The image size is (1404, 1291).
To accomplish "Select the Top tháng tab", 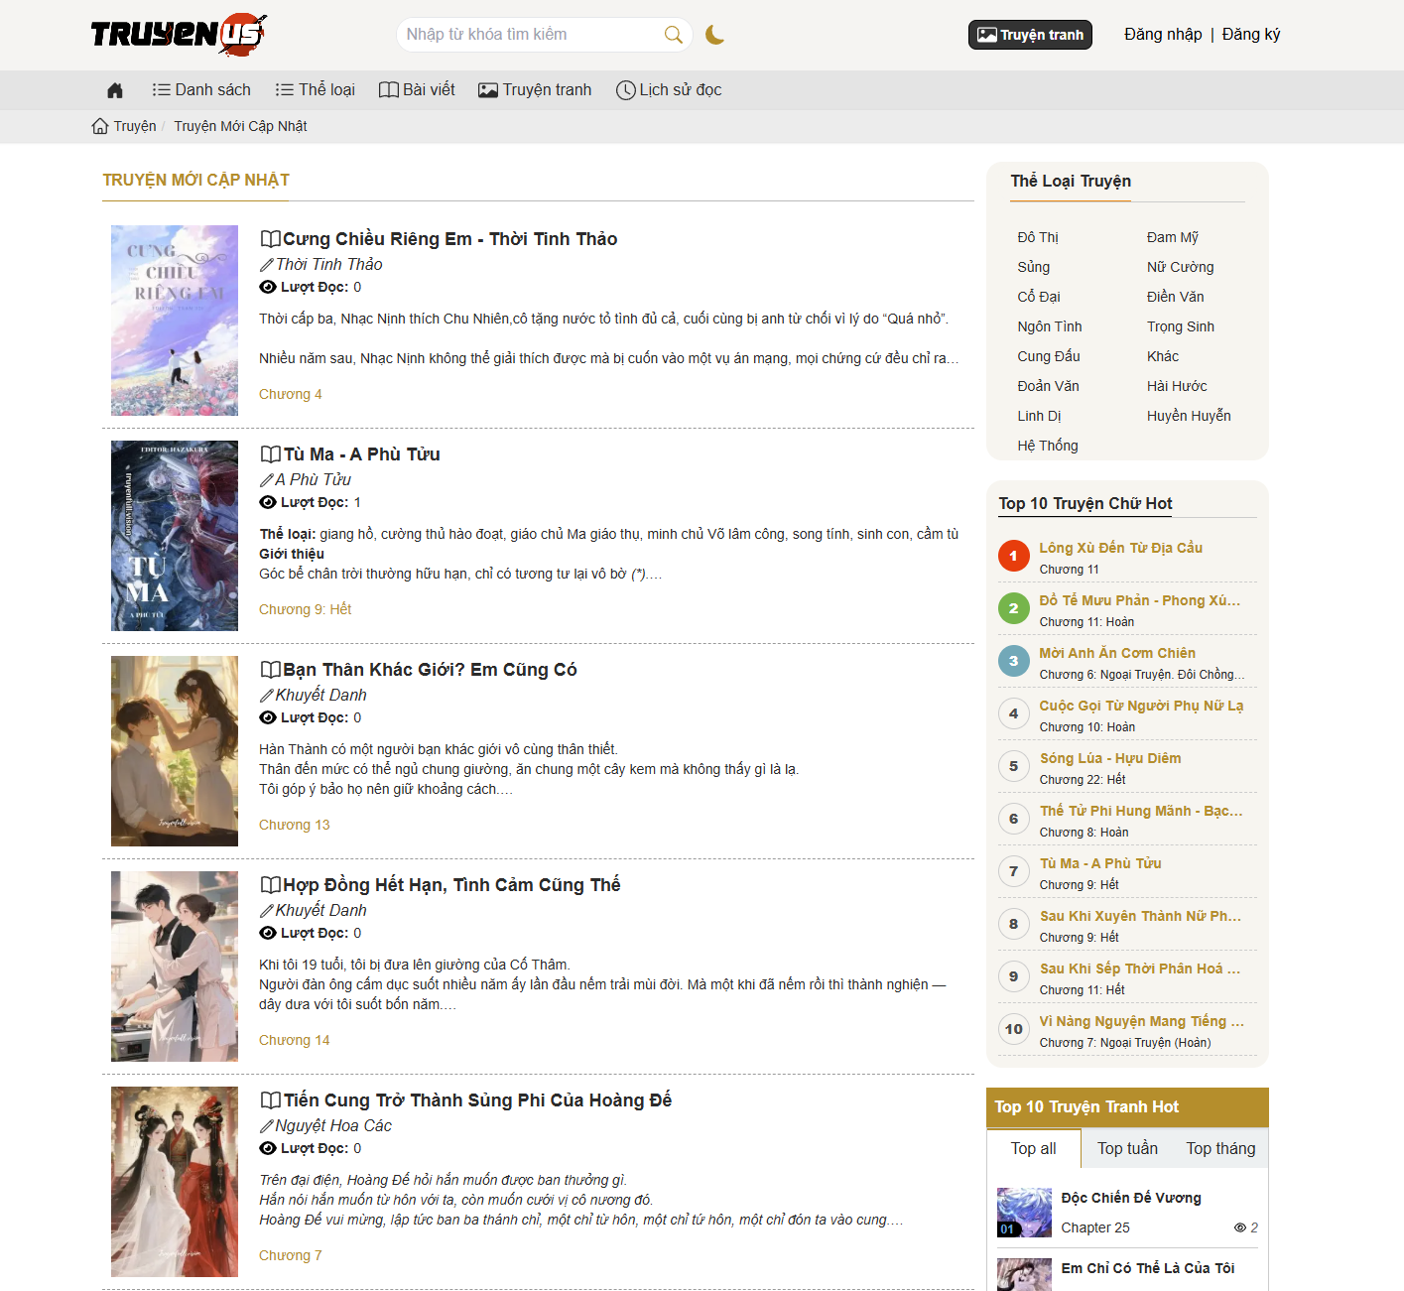I will [x=1220, y=1148].
